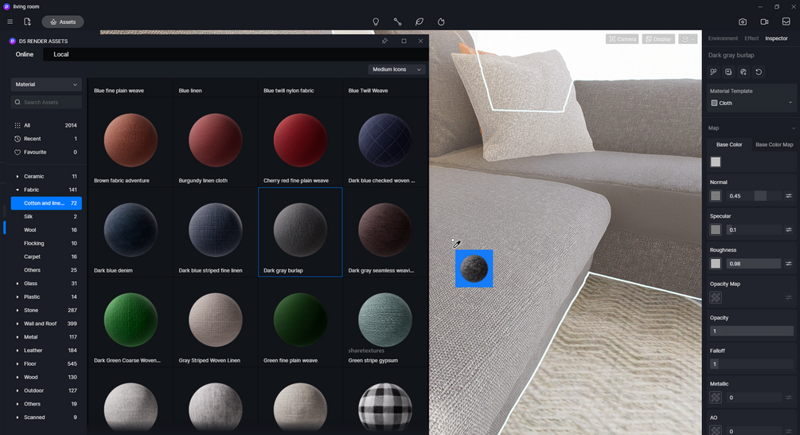Click the Search Assets field
Viewport: 800px width, 435px height.
pyautogui.click(x=46, y=102)
